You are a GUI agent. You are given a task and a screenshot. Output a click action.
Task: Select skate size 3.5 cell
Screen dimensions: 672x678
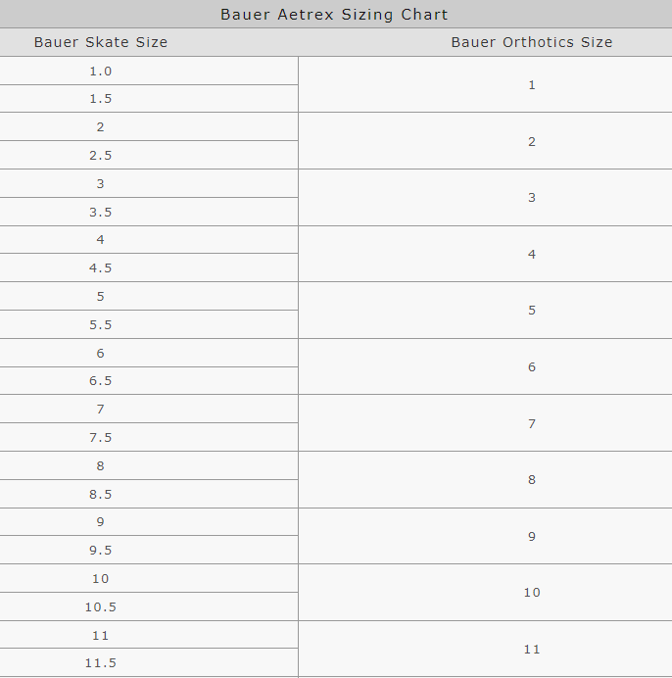[101, 212]
